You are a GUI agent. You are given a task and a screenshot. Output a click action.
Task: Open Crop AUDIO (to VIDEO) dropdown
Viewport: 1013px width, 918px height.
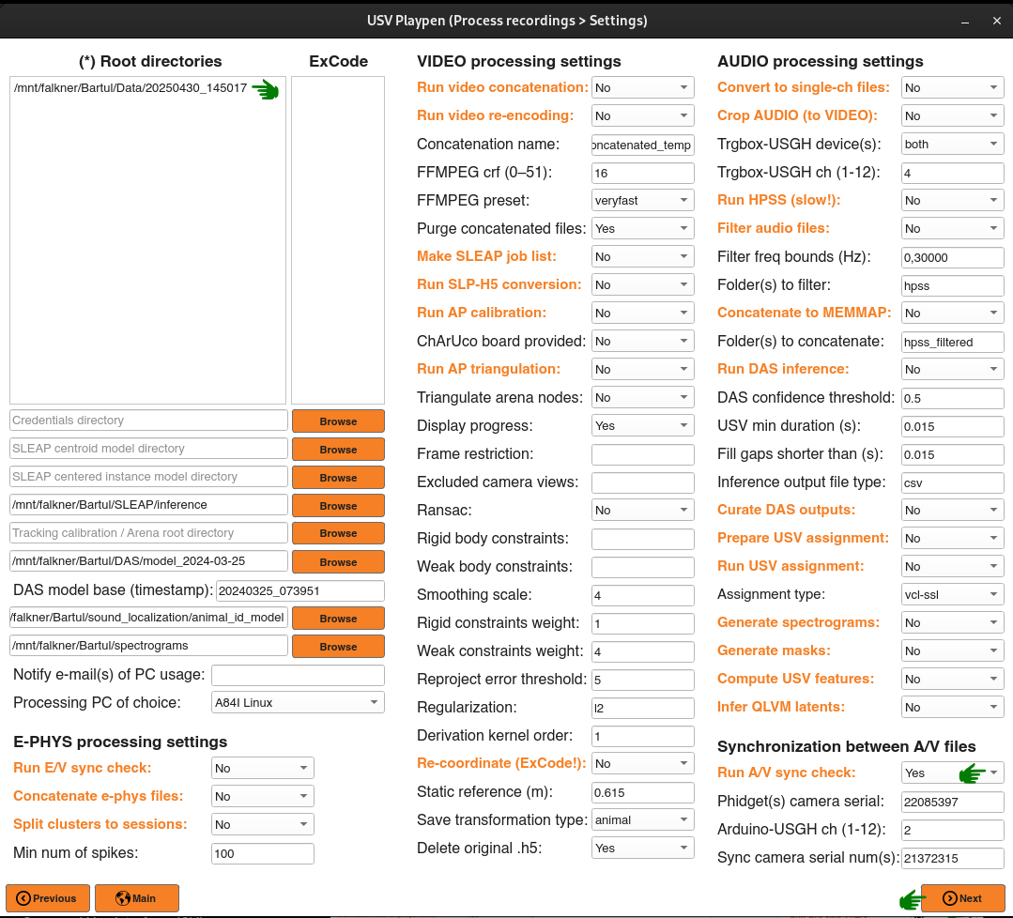pyautogui.click(x=952, y=115)
